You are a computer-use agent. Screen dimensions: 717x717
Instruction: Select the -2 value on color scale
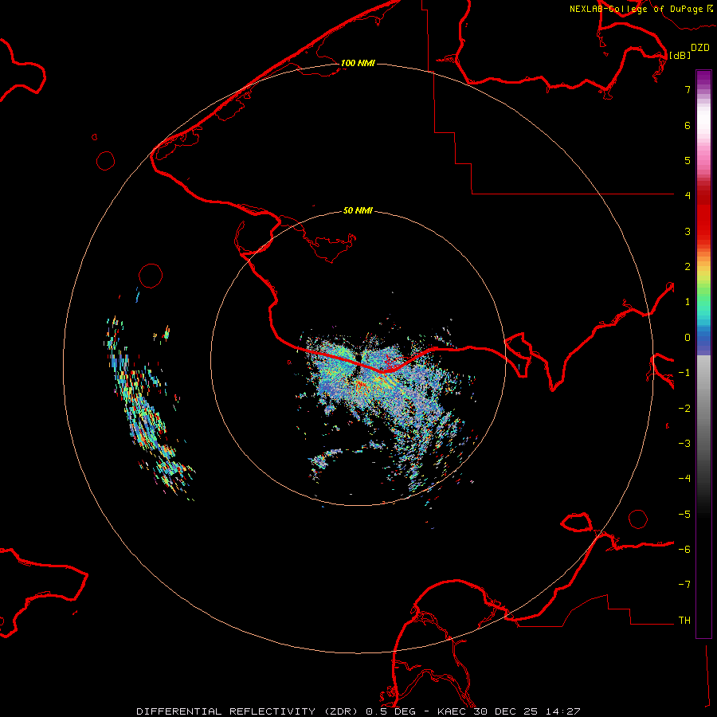coord(684,409)
